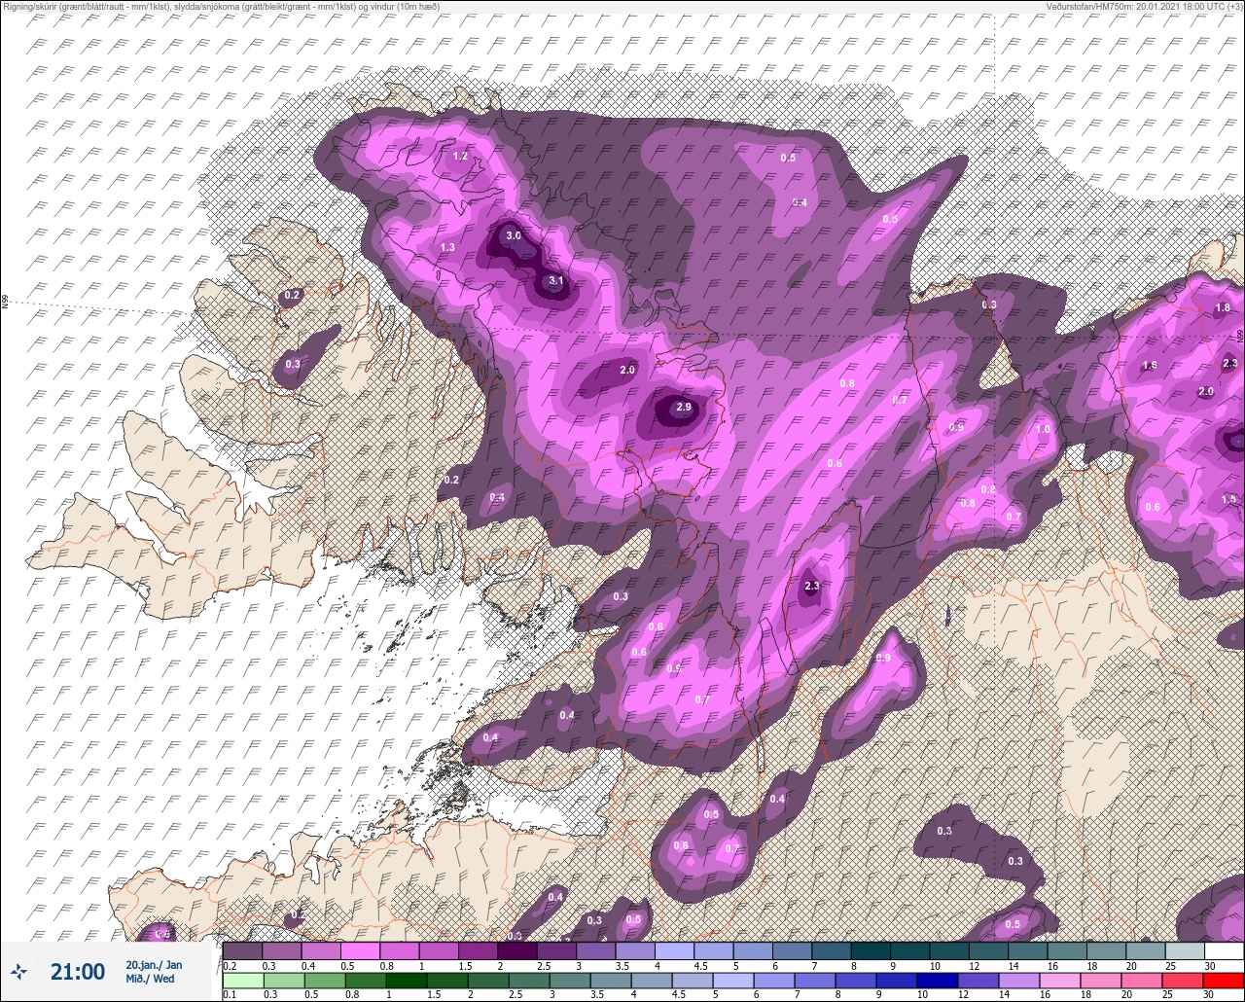
Task: Click the 1.6 precipitation value on the map
Action: pos(1150,366)
